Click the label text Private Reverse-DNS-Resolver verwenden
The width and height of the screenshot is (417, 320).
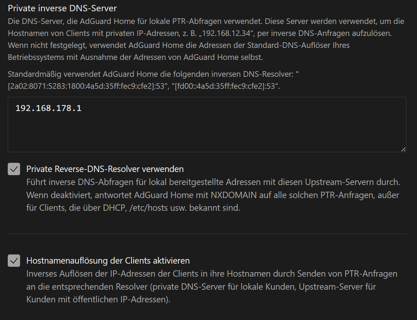point(105,169)
